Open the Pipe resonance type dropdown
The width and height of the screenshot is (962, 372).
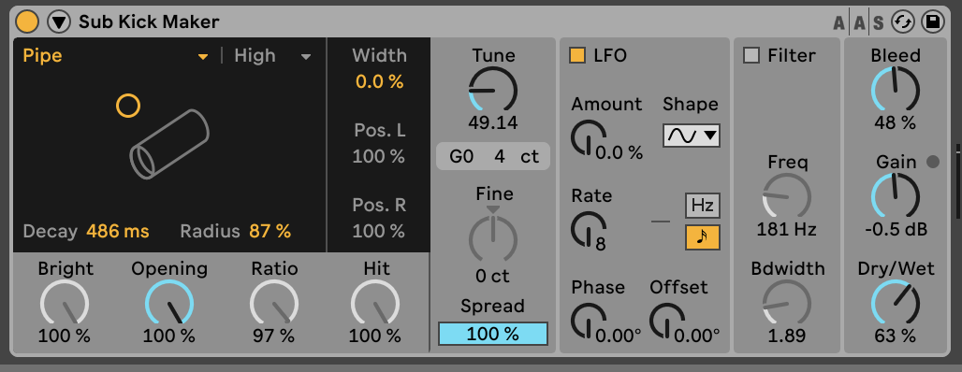tap(116, 56)
